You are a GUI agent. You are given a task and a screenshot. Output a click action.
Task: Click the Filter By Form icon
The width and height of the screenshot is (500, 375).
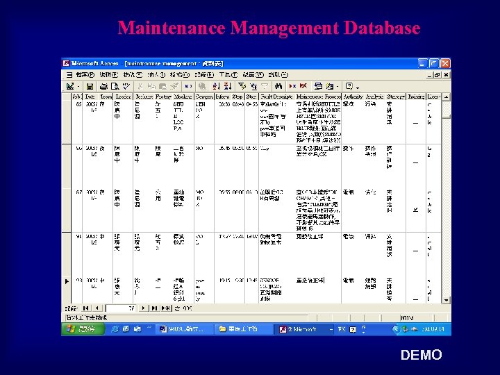[253, 86]
